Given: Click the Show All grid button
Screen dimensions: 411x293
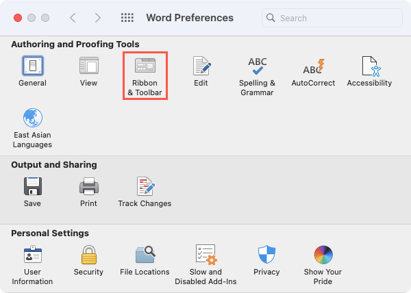Looking at the screenshot, I should 127,18.
